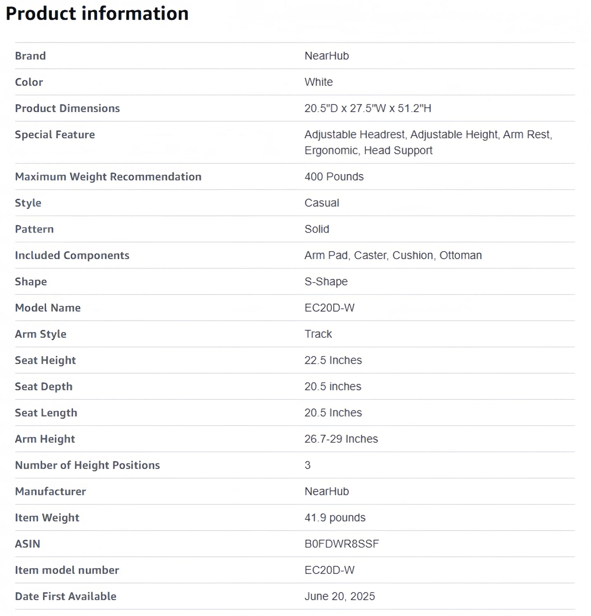Click the Manufacturer value NearHub
The height and width of the screenshot is (616, 591).
[x=326, y=491]
